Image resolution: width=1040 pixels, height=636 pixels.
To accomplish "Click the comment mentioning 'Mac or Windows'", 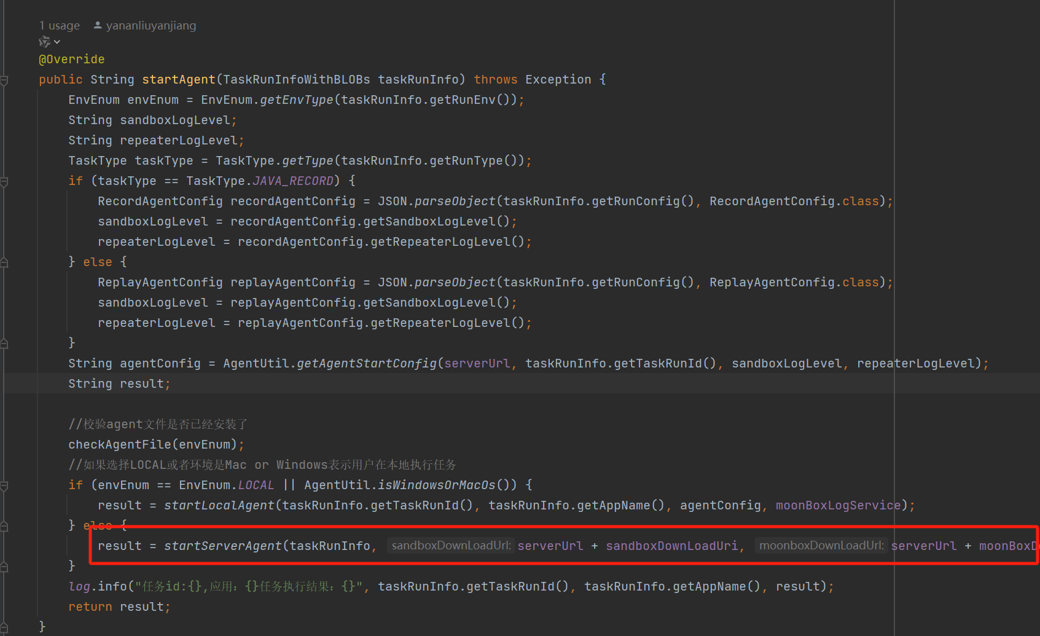I will tap(262, 465).
